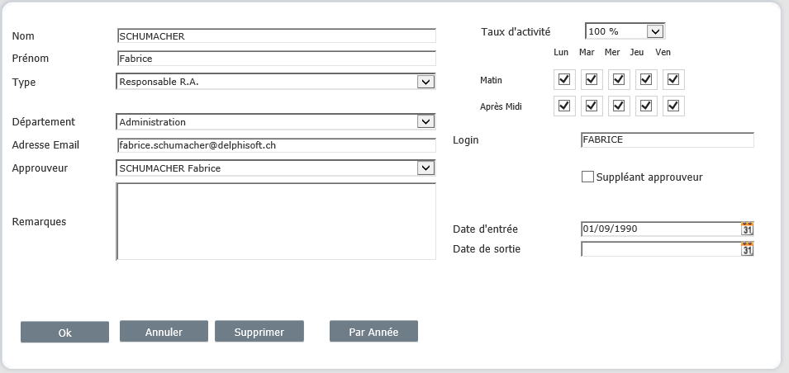The height and width of the screenshot is (373, 789).
Task: Open calendar picker for Date d'entrée
Action: [747, 229]
